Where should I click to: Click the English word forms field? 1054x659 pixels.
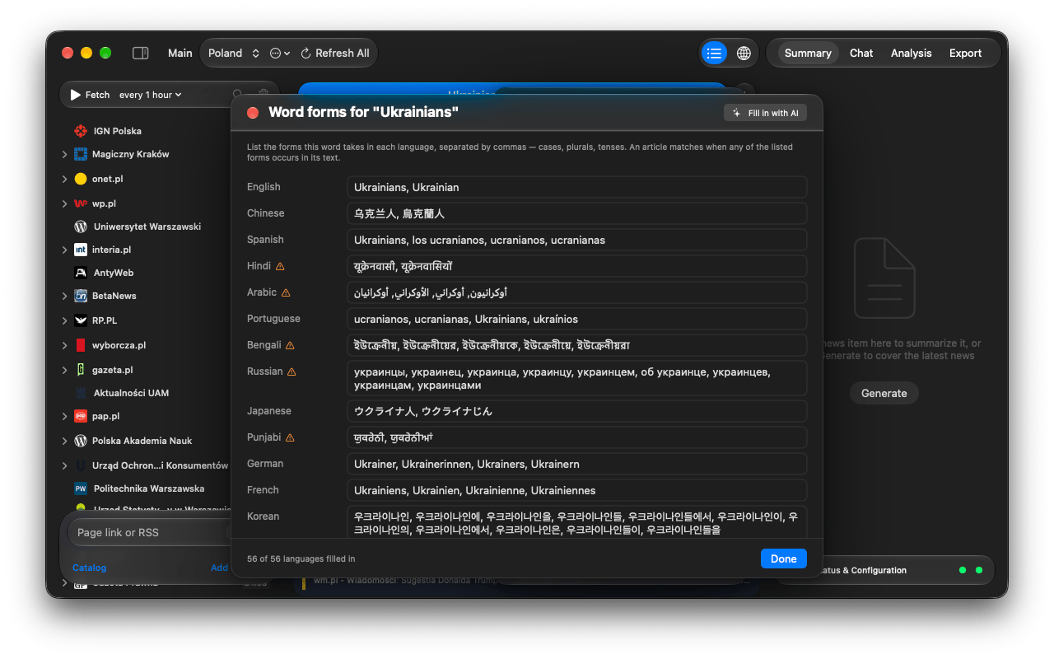(x=576, y=187)
